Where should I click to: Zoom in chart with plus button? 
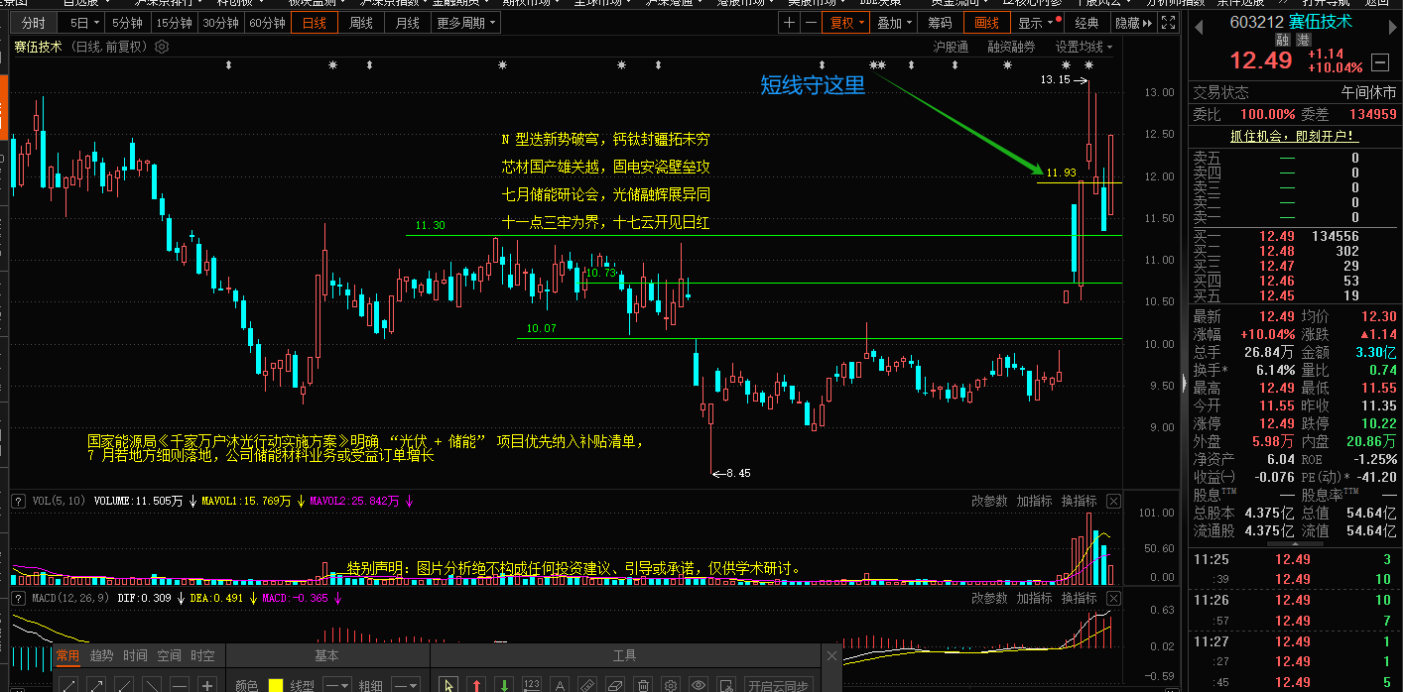tap(790, 23)
